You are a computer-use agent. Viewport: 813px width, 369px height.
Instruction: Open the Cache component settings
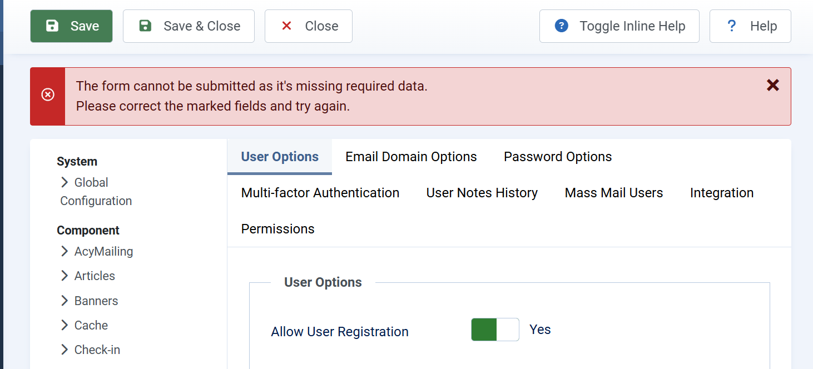pos(91,325)
